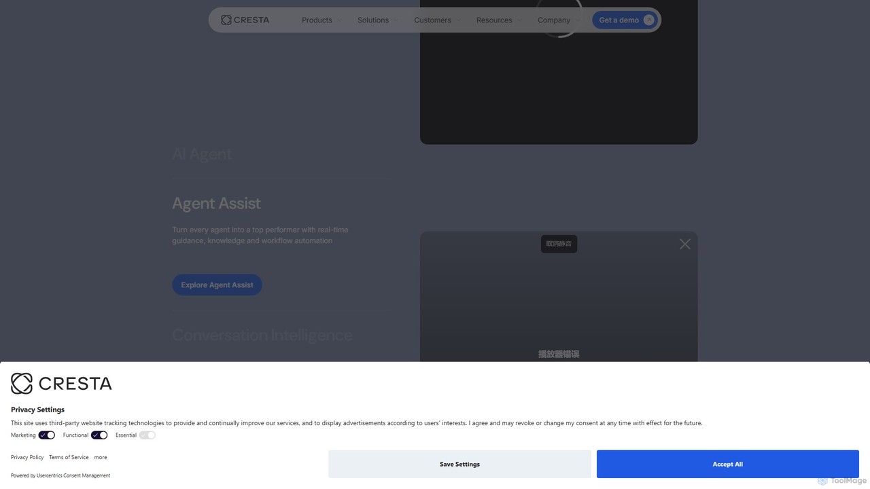Open the Terms of Service link

[x=69, y=458]
